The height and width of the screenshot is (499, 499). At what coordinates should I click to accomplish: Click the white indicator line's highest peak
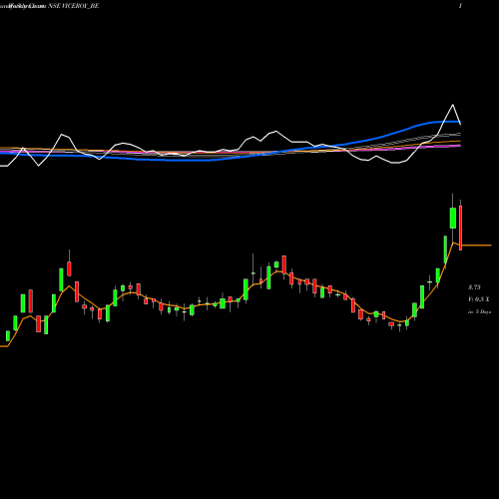(452, 105)
